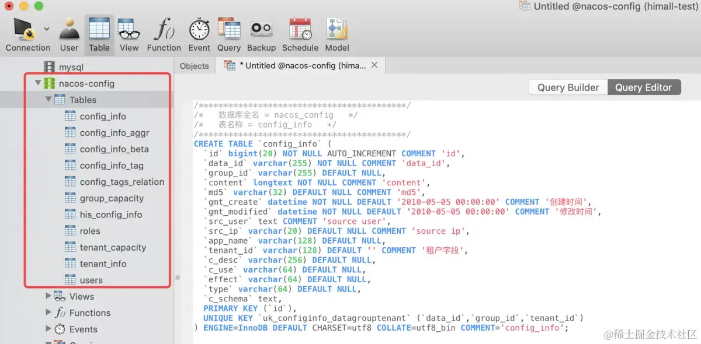Click the tenant_capacity table icon

point(70,247)
